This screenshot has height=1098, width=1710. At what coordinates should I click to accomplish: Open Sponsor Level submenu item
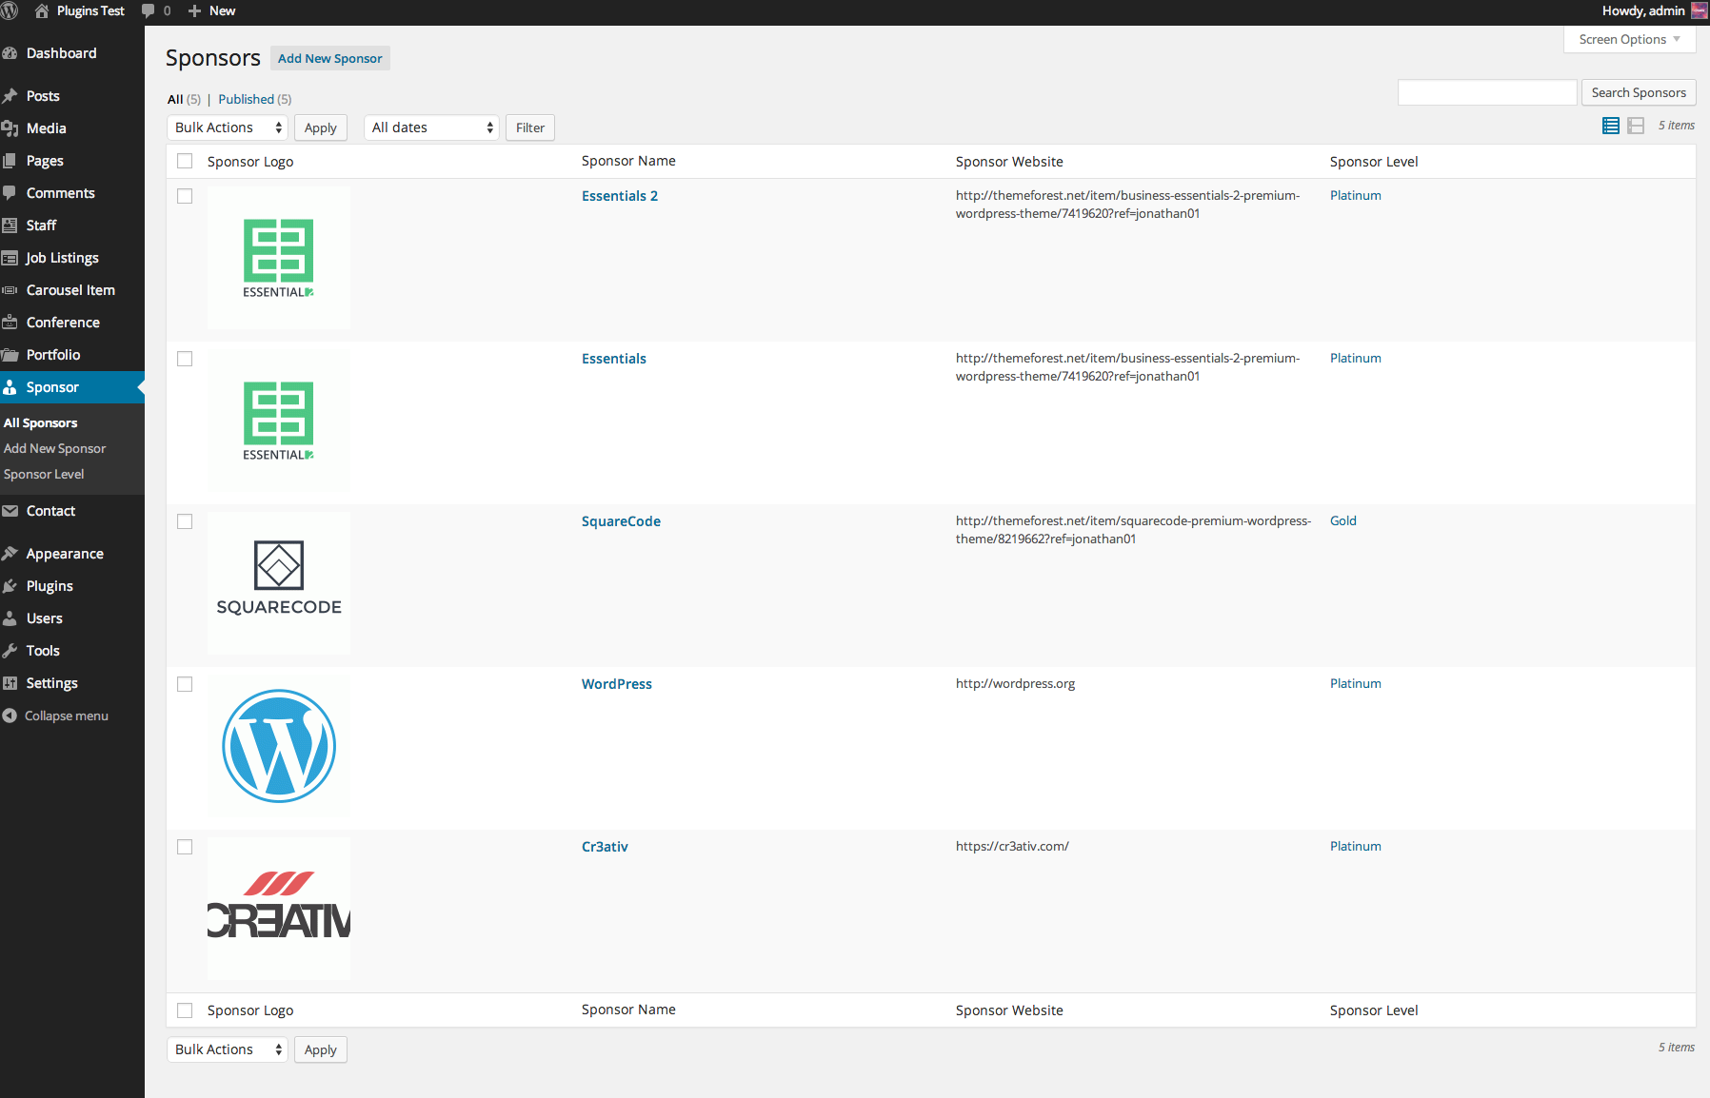coord(44,475)
